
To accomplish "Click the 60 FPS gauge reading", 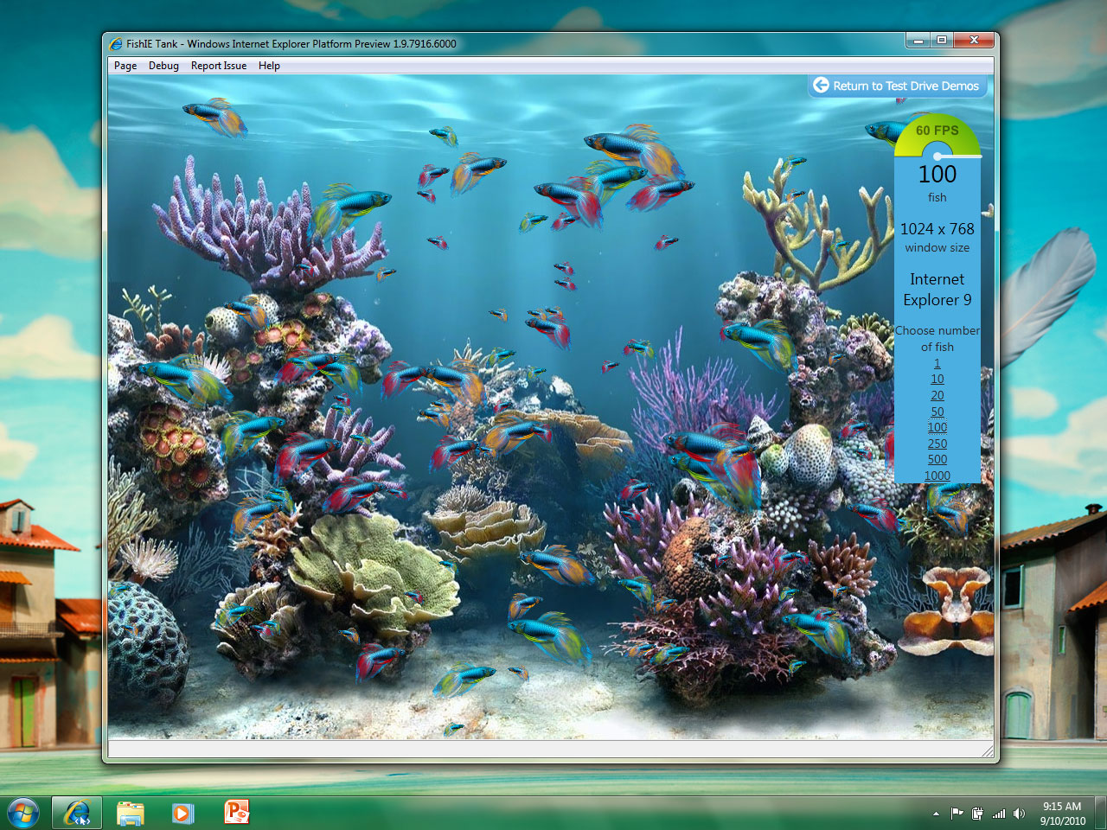I will pyautogui.click(x=937, y=131).
